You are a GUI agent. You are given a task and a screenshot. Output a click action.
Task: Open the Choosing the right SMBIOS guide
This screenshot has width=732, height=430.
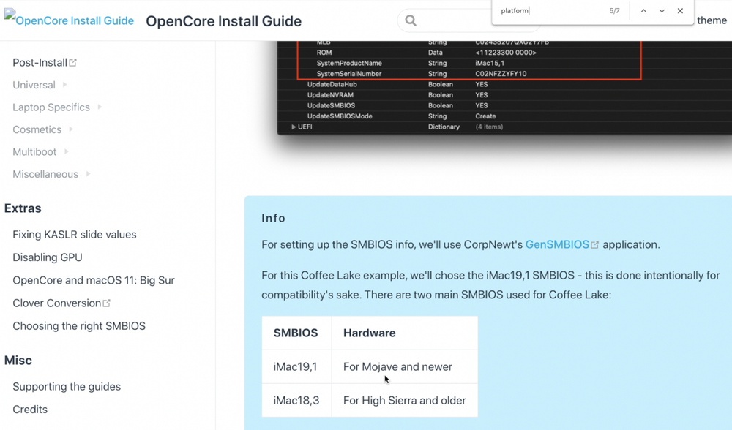coord(78,325)
